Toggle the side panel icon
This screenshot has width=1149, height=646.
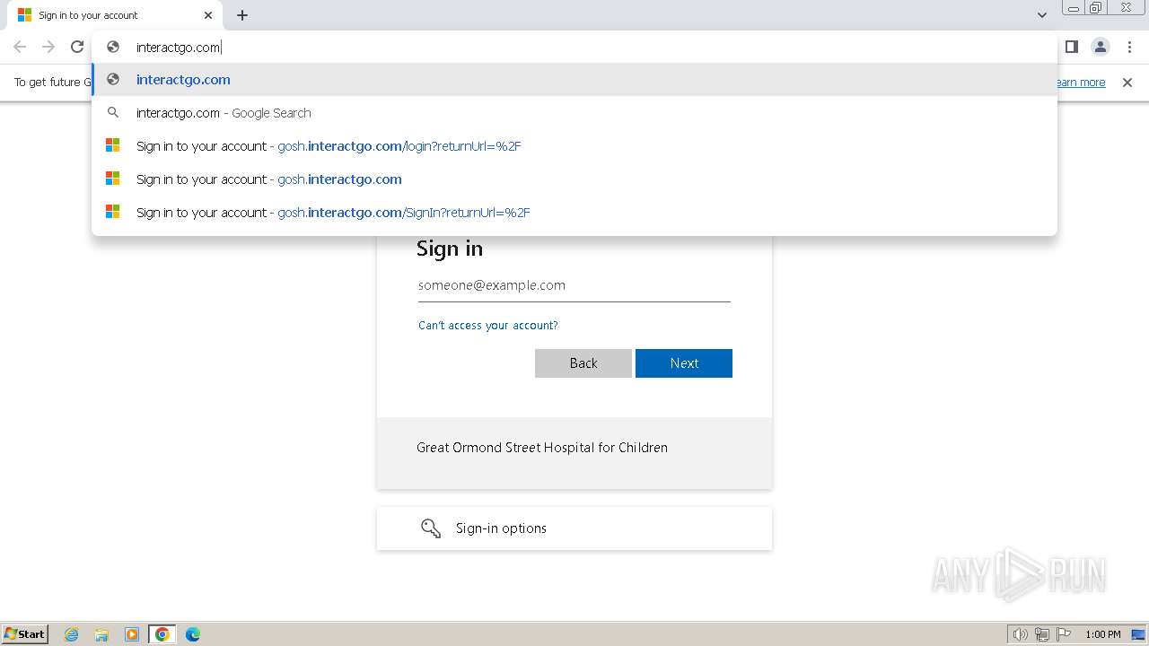coord(1071,47)
